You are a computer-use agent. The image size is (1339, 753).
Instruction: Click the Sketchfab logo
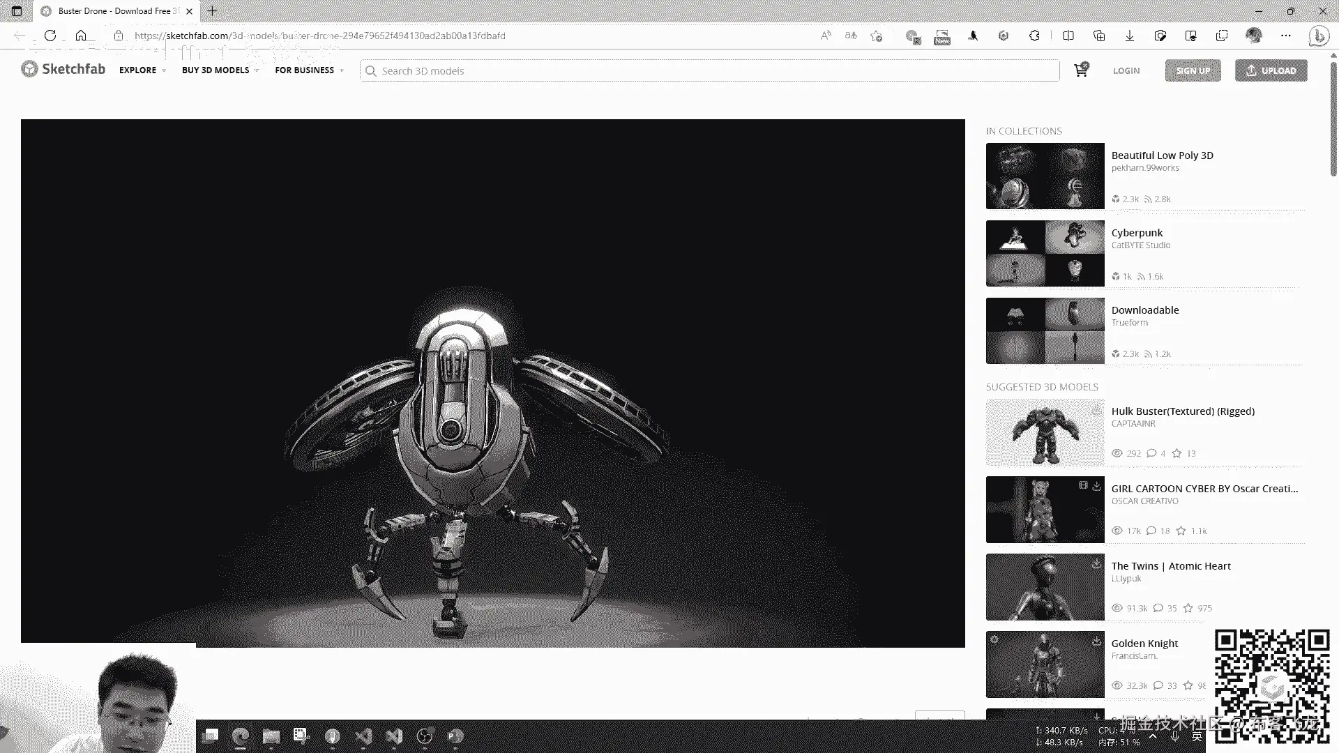(63, 69)
